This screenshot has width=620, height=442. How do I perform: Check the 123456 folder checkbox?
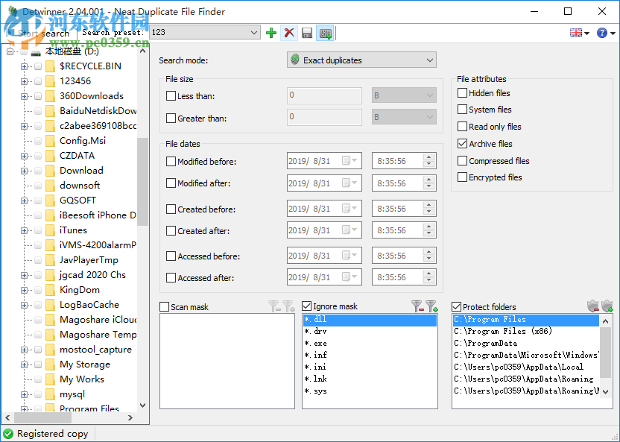click(x=38, y=81)
